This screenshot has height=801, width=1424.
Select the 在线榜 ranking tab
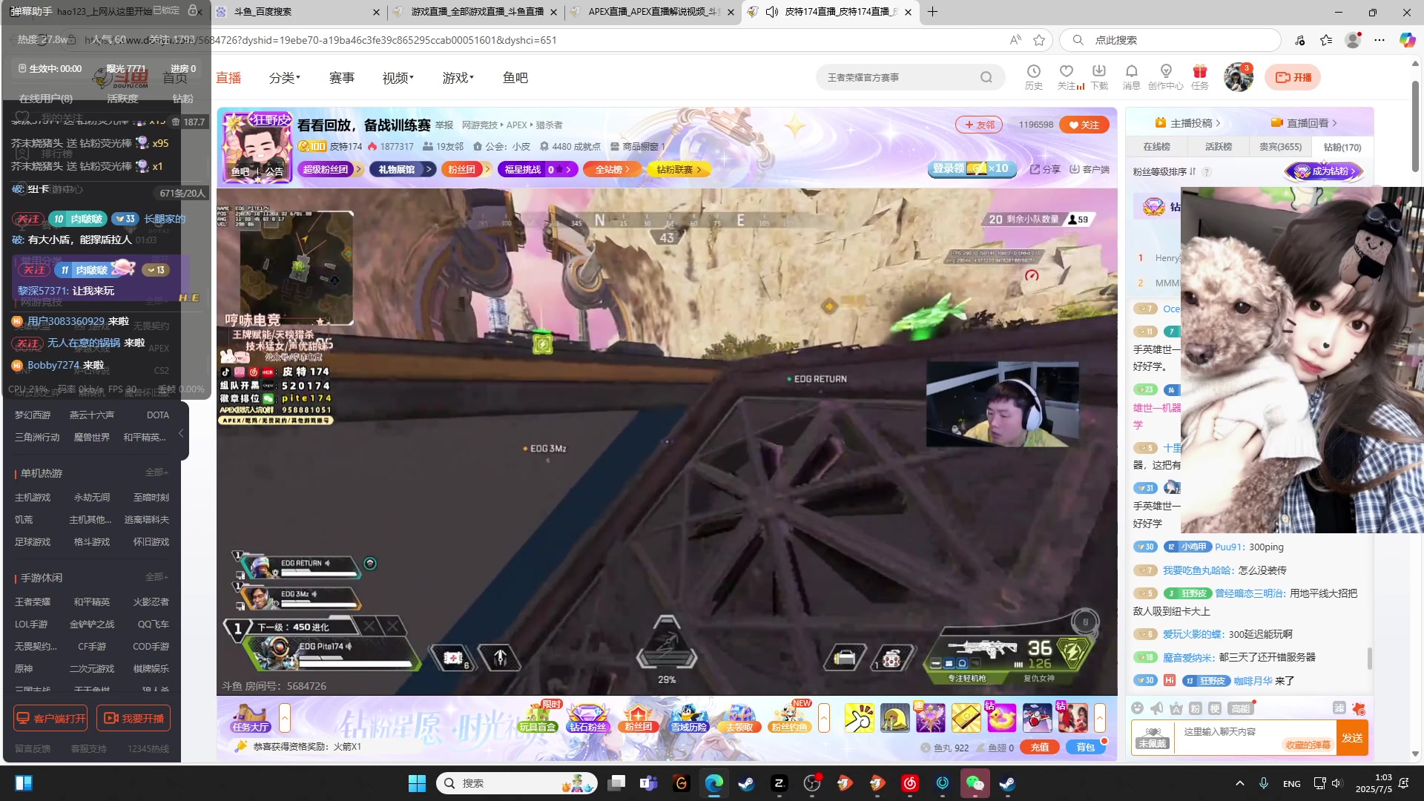[x=1156, y=147]
